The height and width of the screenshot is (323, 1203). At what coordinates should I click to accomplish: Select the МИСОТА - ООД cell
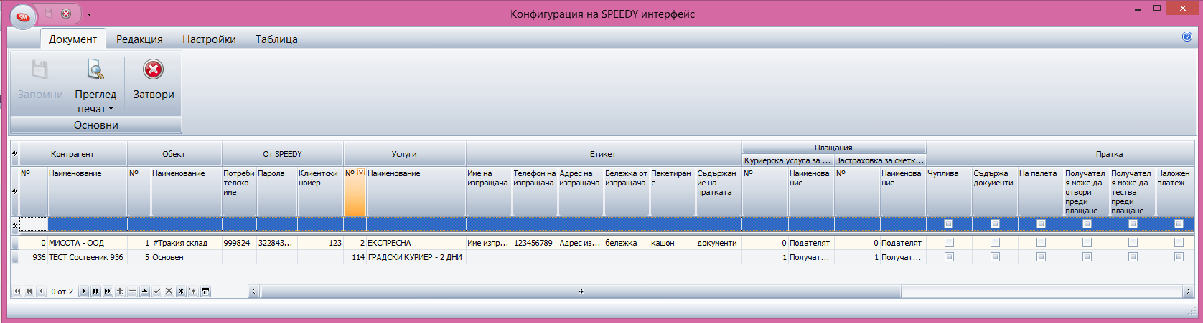87,243
